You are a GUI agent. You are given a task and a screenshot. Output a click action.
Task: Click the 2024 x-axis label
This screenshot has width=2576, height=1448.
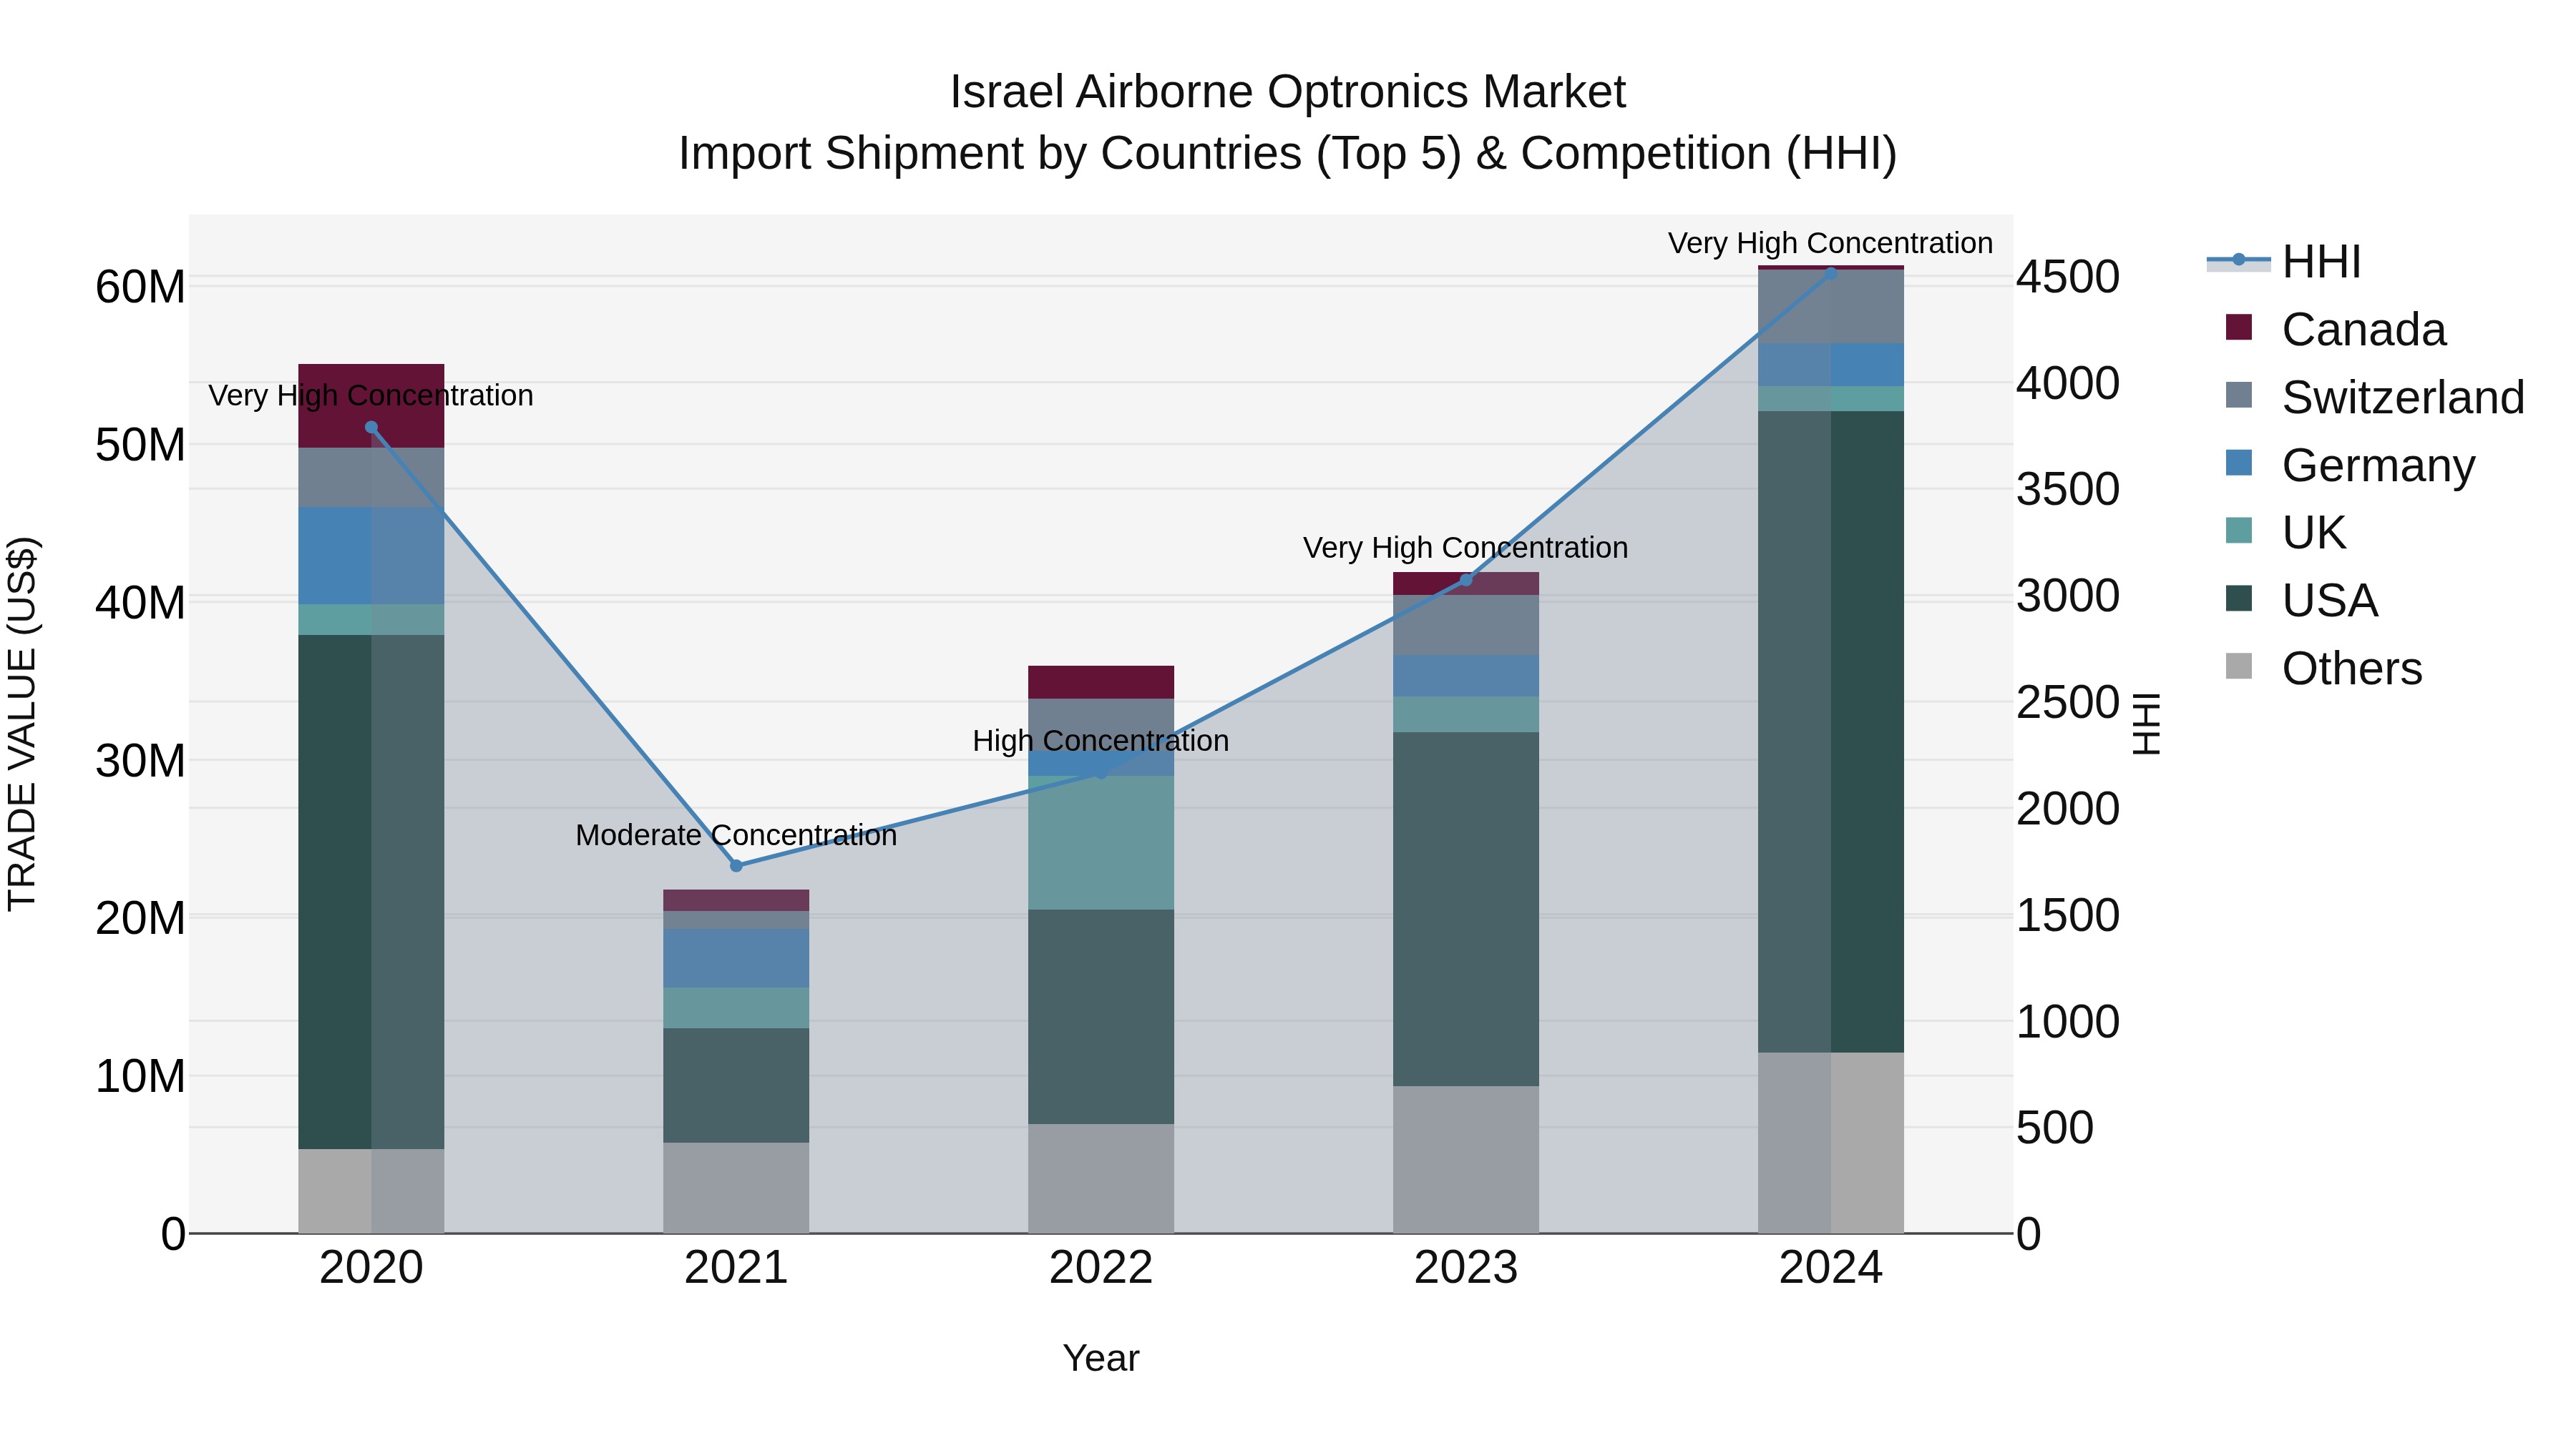1831,1268
